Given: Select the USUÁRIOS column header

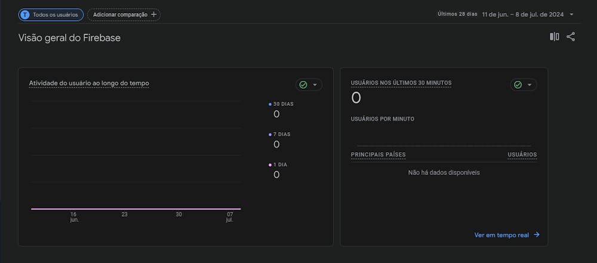Looking at the screenshot, I should click(522, 155).
